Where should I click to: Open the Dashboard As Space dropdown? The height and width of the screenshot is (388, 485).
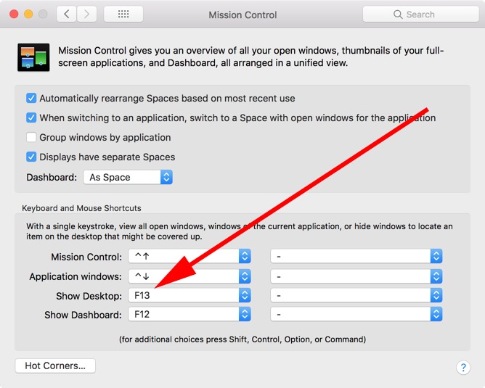[128, 177]
